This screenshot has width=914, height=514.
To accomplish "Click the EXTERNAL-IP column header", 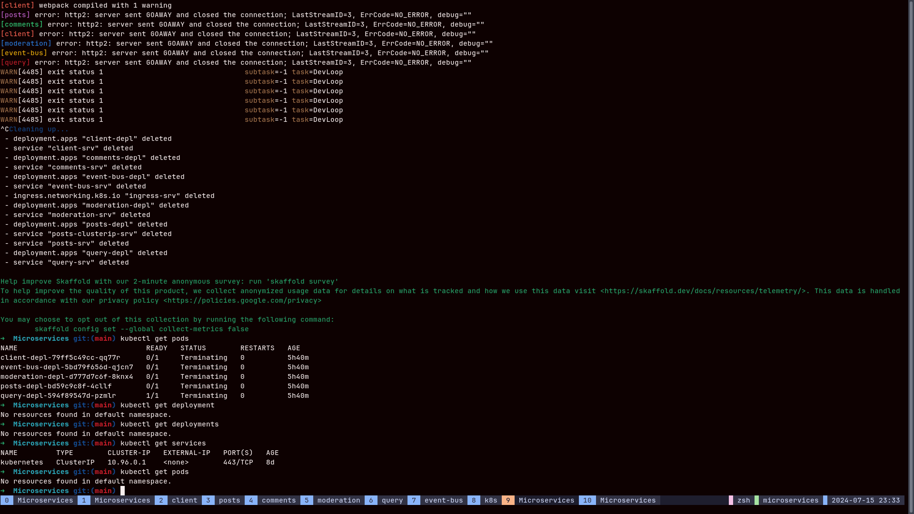I will point(187,453).
